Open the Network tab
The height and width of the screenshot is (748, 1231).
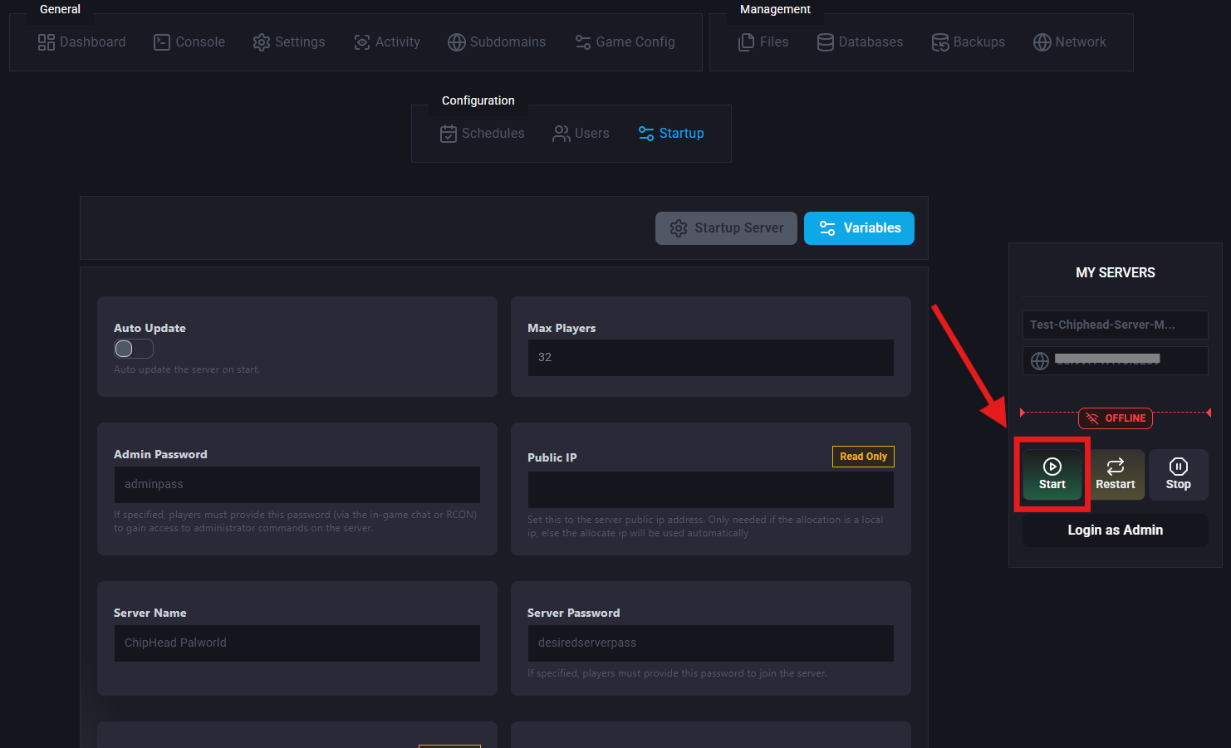coord(1070,42)
